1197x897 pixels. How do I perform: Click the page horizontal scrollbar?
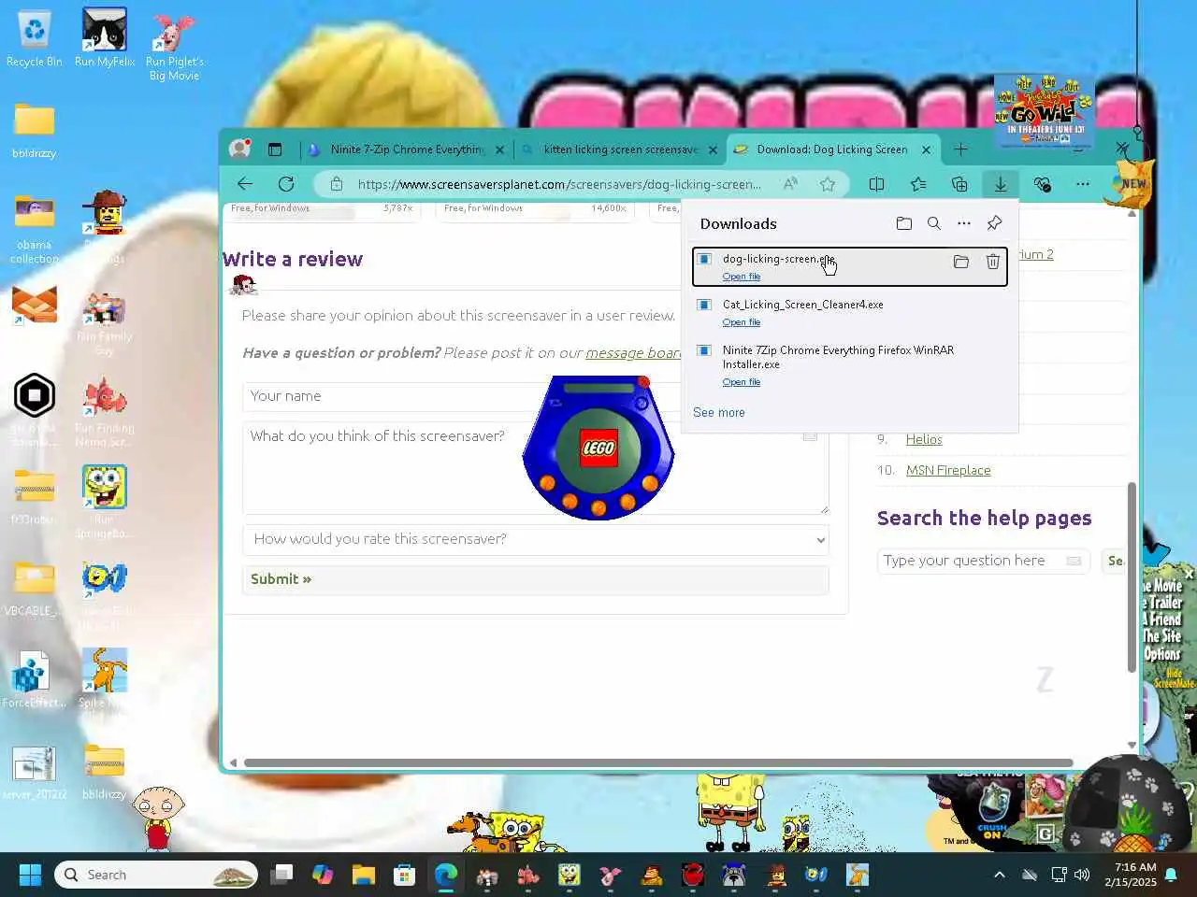point(657,762)
